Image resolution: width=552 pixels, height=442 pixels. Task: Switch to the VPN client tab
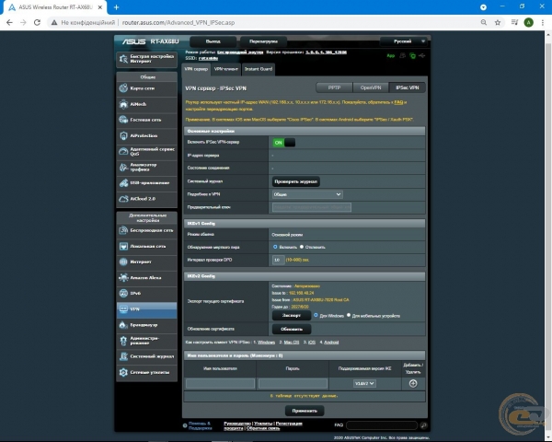coord(226,69)
